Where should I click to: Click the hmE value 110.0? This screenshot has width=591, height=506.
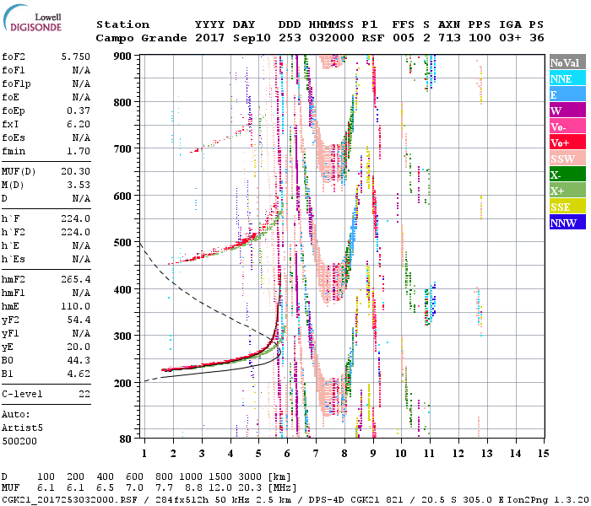pyautogui.click(x=76, y=306)
